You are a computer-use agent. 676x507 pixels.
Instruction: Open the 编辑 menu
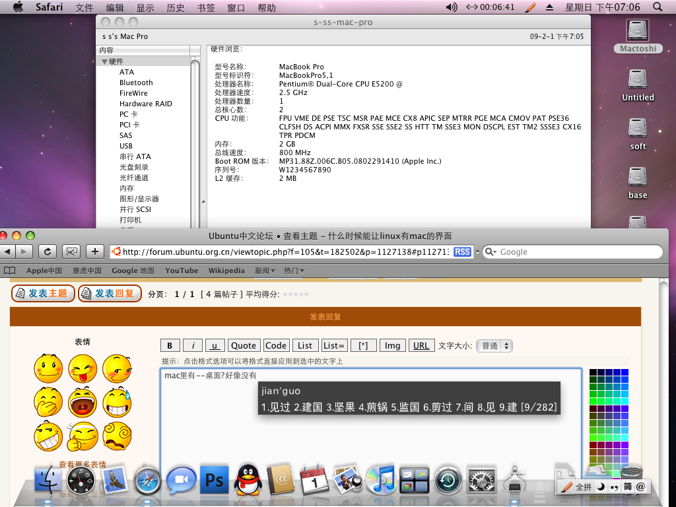pos(115,7)
